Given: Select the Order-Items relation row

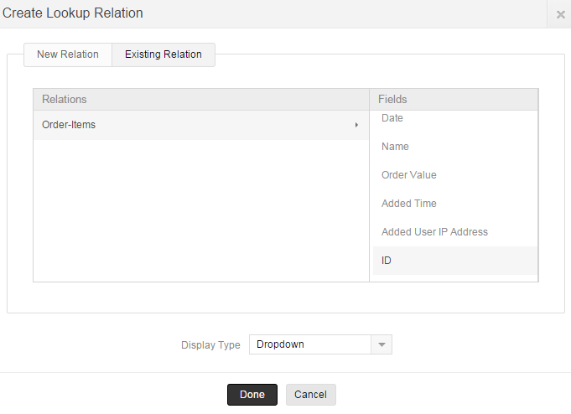Looking at the screenshot, I should (193, 125).
